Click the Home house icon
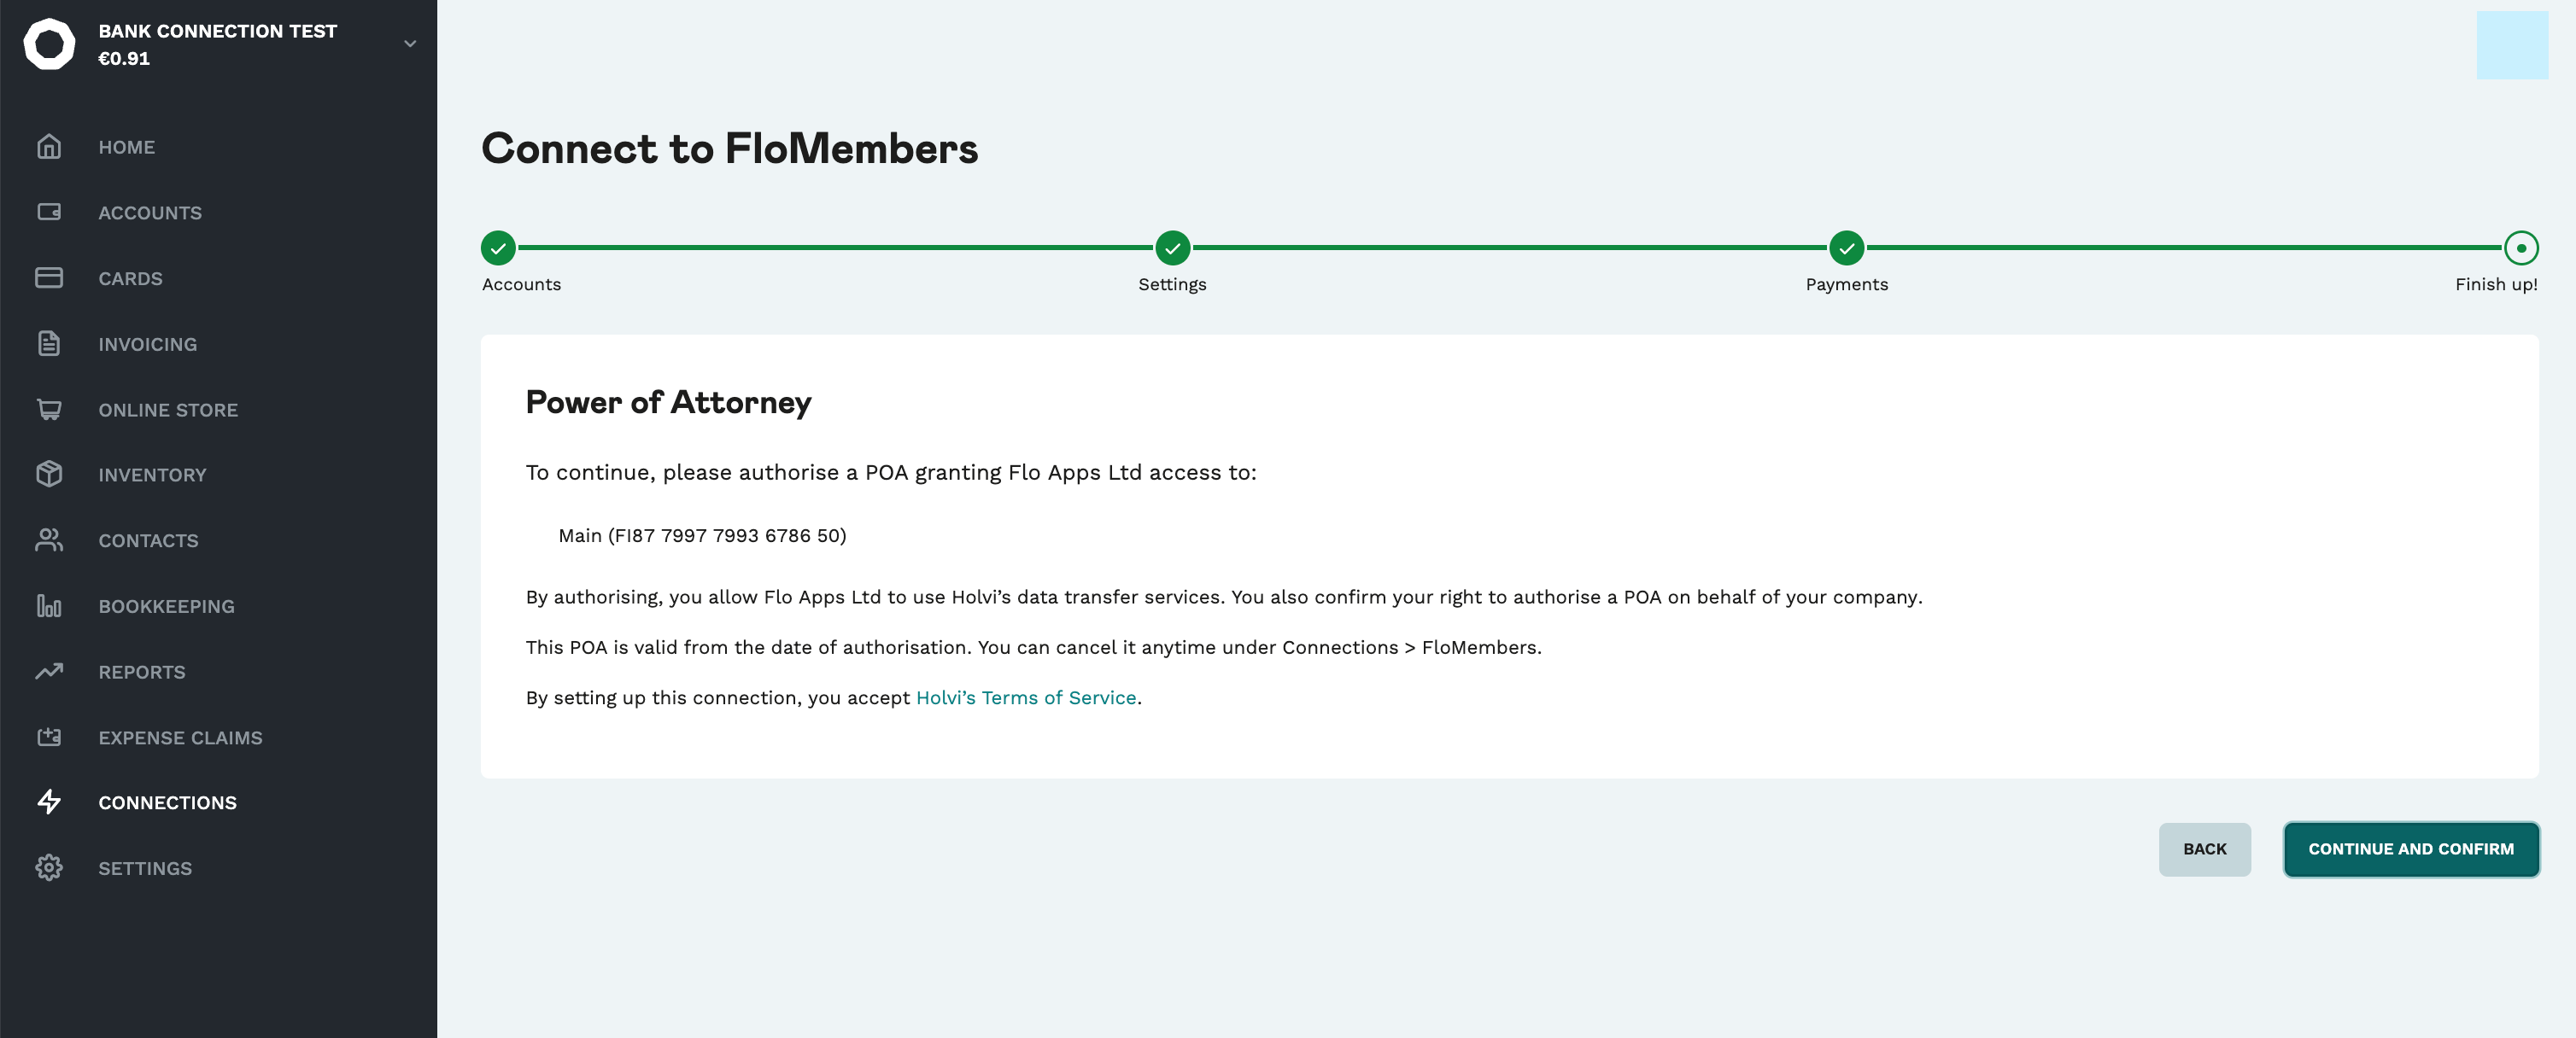 [x=49, y=147]
